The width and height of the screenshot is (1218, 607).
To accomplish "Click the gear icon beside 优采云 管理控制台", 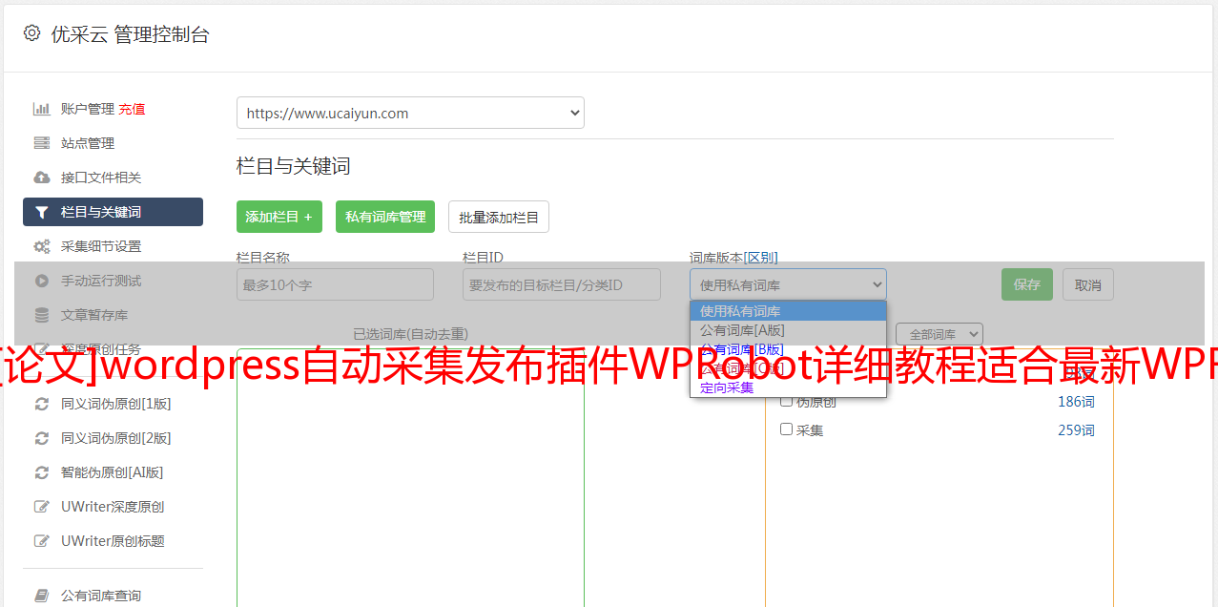I will [31, 33].
